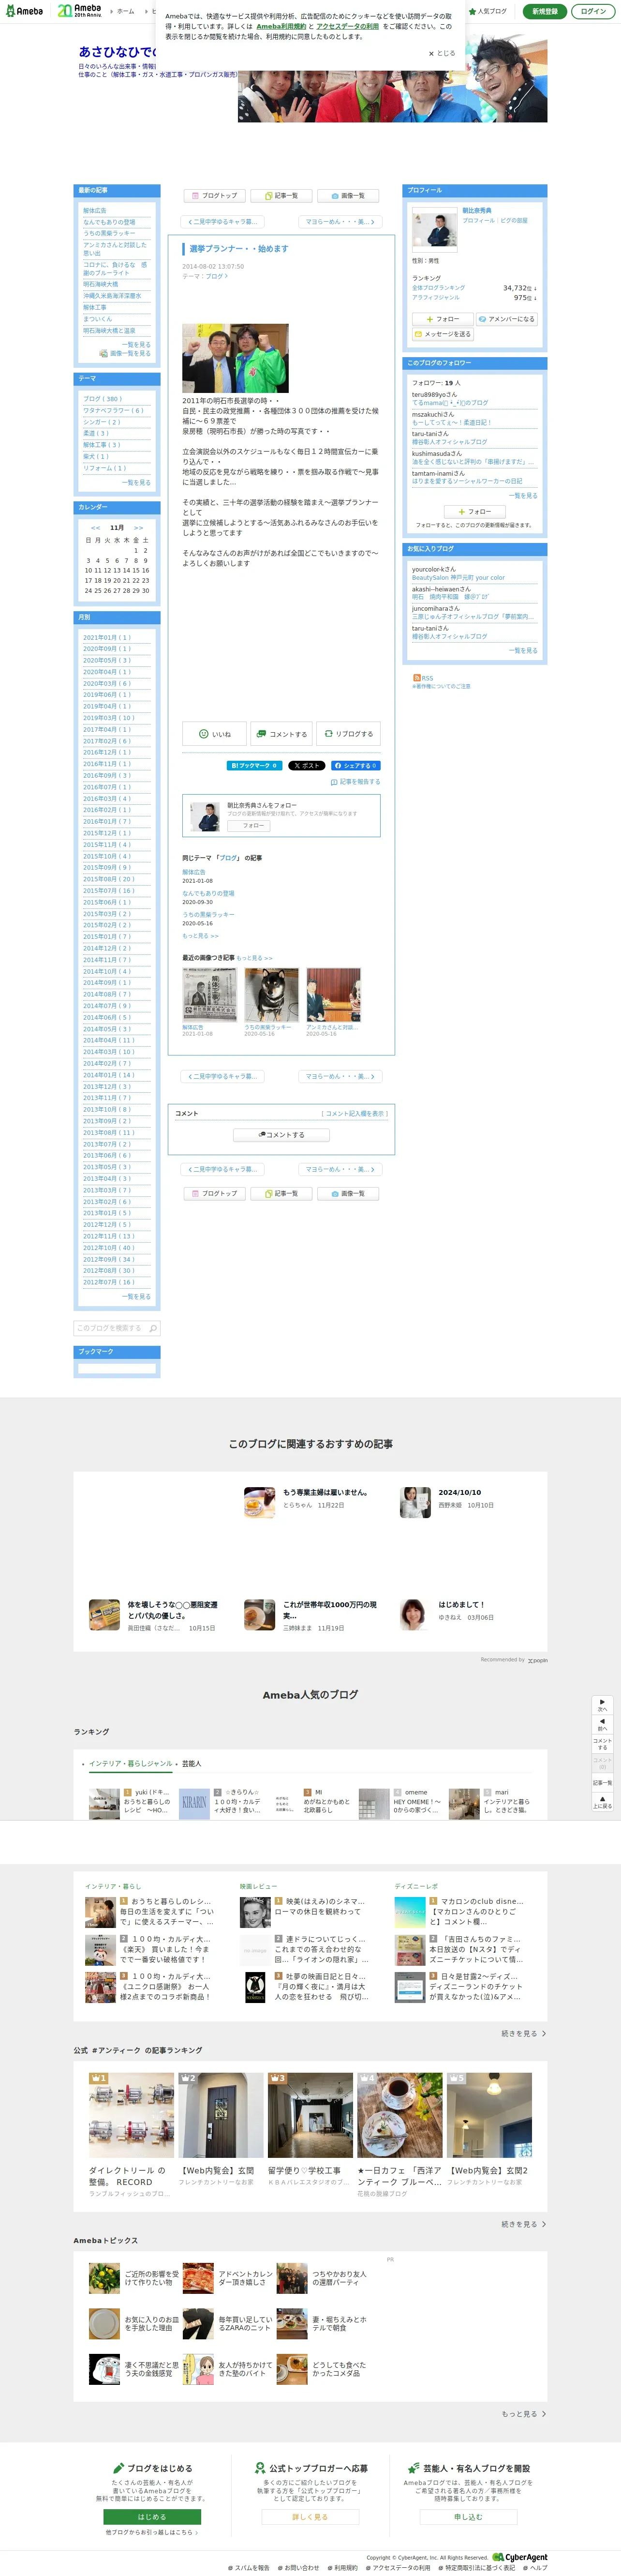Open the 解体広告 image thumbnail
The width and height of the screenshot is (621, 2576).
coord(209,995)
